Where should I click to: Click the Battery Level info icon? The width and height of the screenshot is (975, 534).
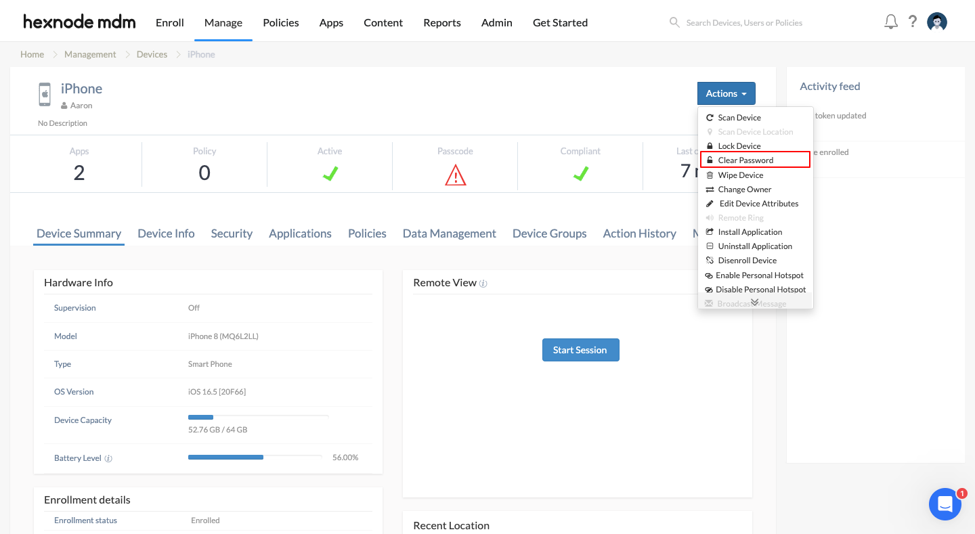(108, 458)
